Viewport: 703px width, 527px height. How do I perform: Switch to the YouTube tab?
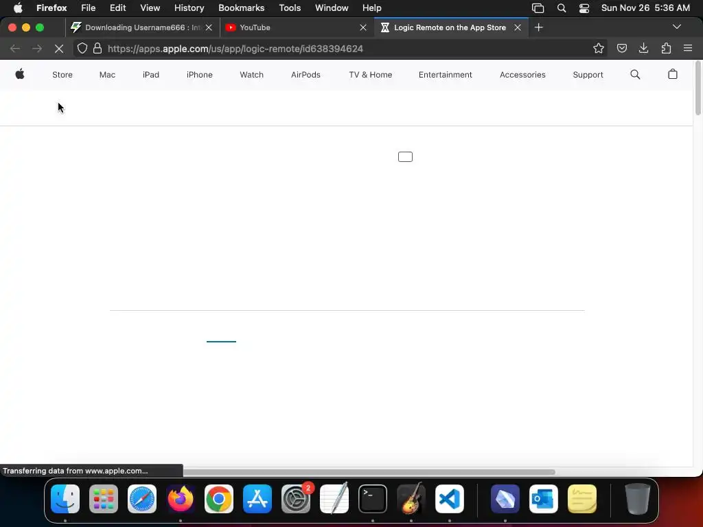(x=296, y=27)
